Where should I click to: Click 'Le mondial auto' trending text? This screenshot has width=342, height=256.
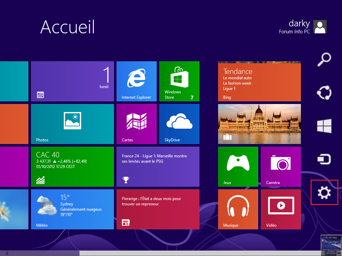[237, 78]
